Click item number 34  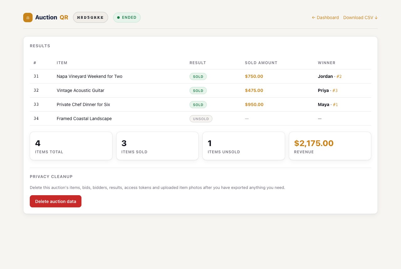click(x=36, y=119)
